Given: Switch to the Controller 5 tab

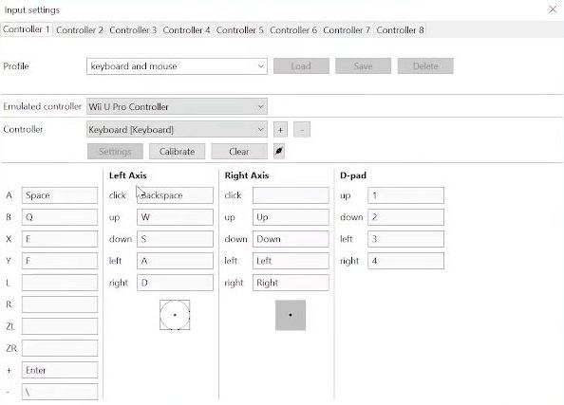Looking at the screenshot, I should point(239,30).
